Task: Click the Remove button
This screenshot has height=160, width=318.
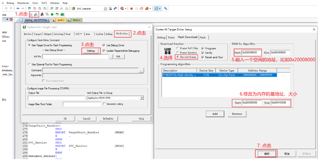Action: (x=237, y=114)
